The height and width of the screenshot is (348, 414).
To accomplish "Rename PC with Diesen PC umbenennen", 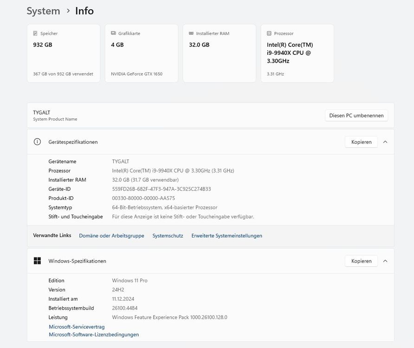I will [x=356, y=116].
